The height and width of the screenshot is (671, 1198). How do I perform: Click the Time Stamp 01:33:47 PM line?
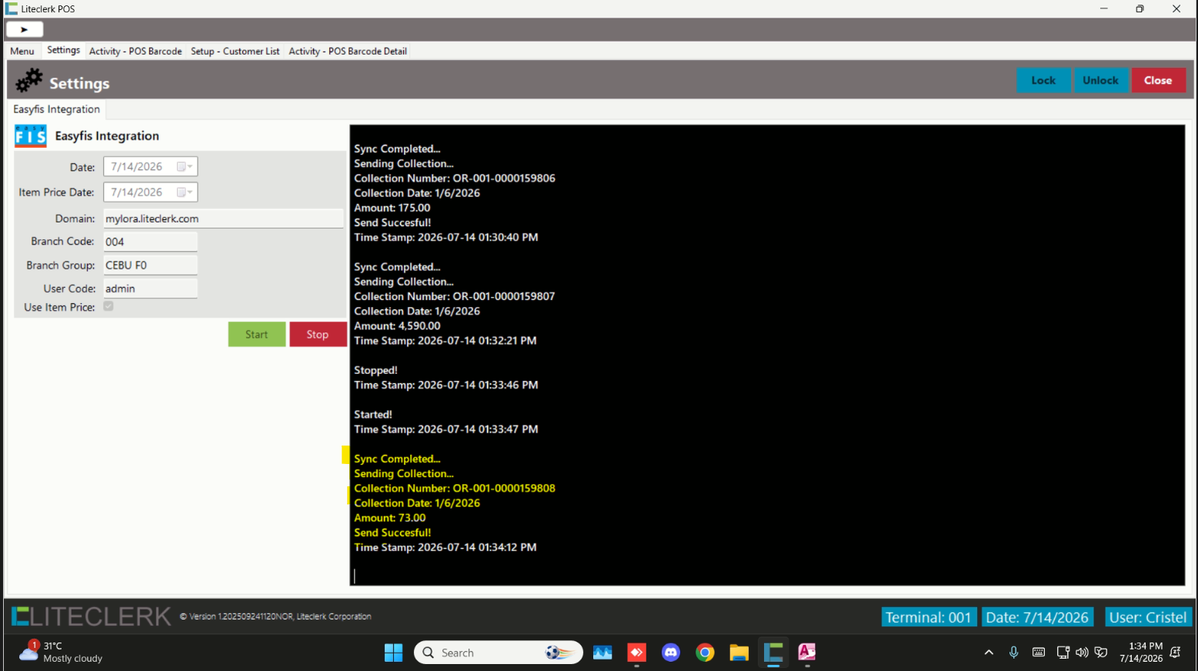tap(446, 429)
